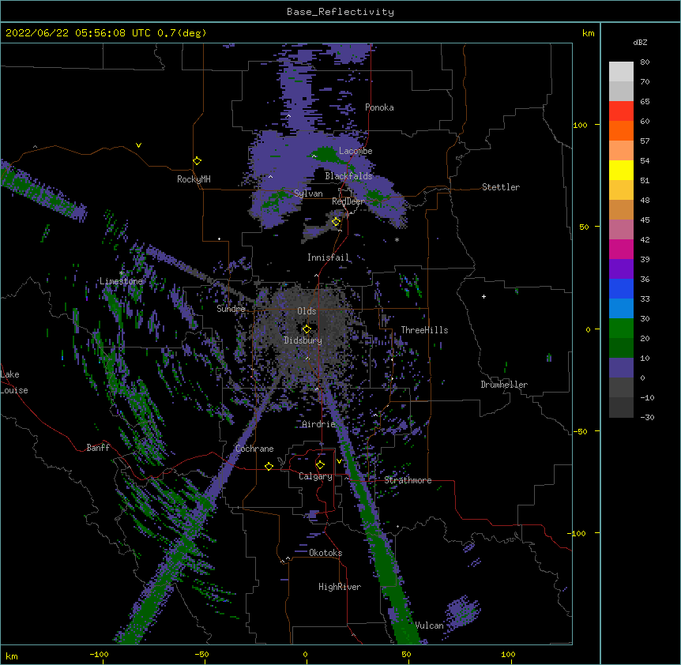The image size is (681, 665).
Task: Click the Okotoks city label
Action: (x=325, y=553)
